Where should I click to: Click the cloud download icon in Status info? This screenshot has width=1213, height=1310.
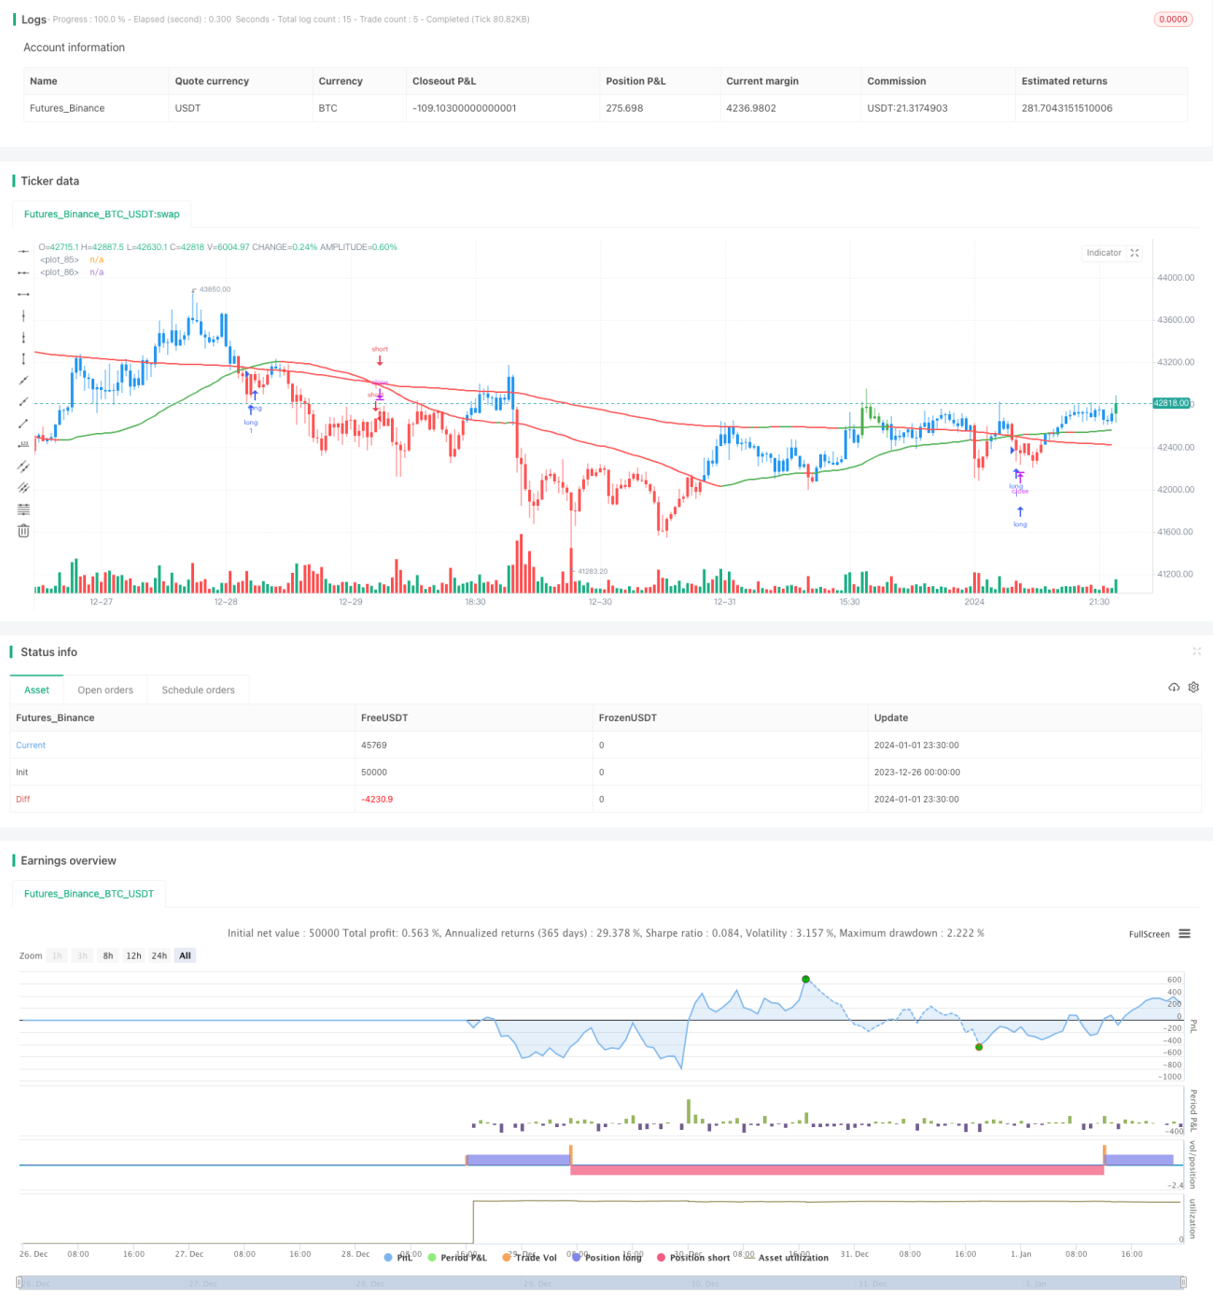click(x=1174, y=687)
